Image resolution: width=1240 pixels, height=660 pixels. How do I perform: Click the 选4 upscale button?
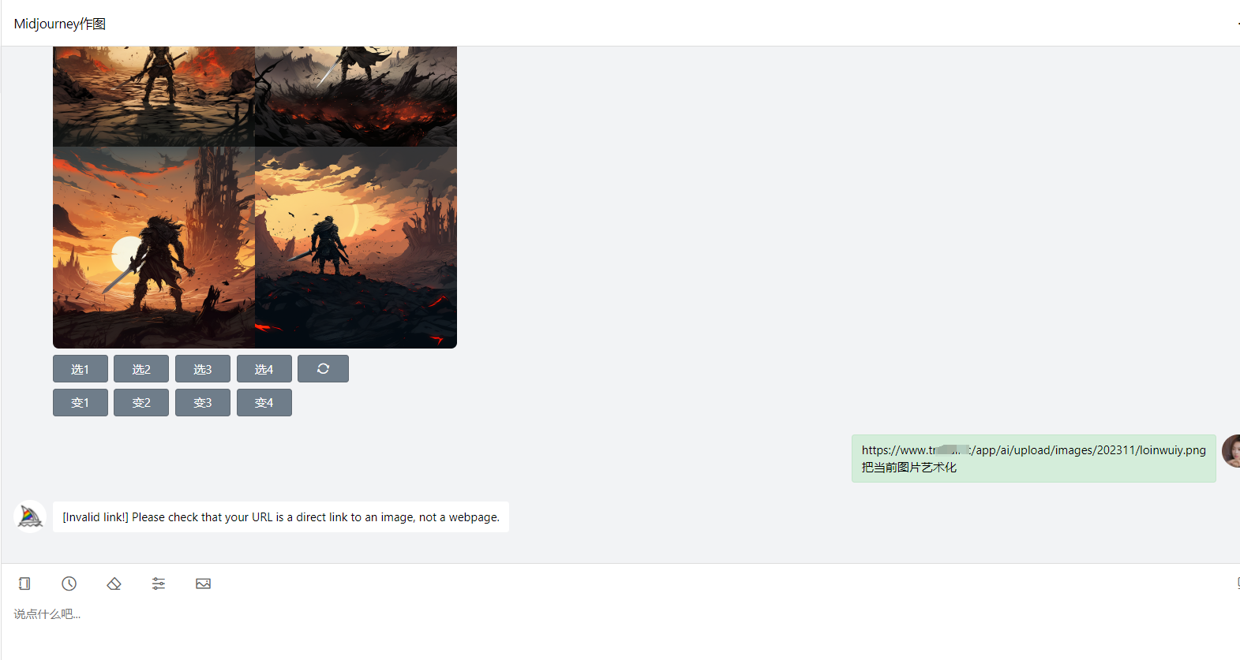click(264, 369)
